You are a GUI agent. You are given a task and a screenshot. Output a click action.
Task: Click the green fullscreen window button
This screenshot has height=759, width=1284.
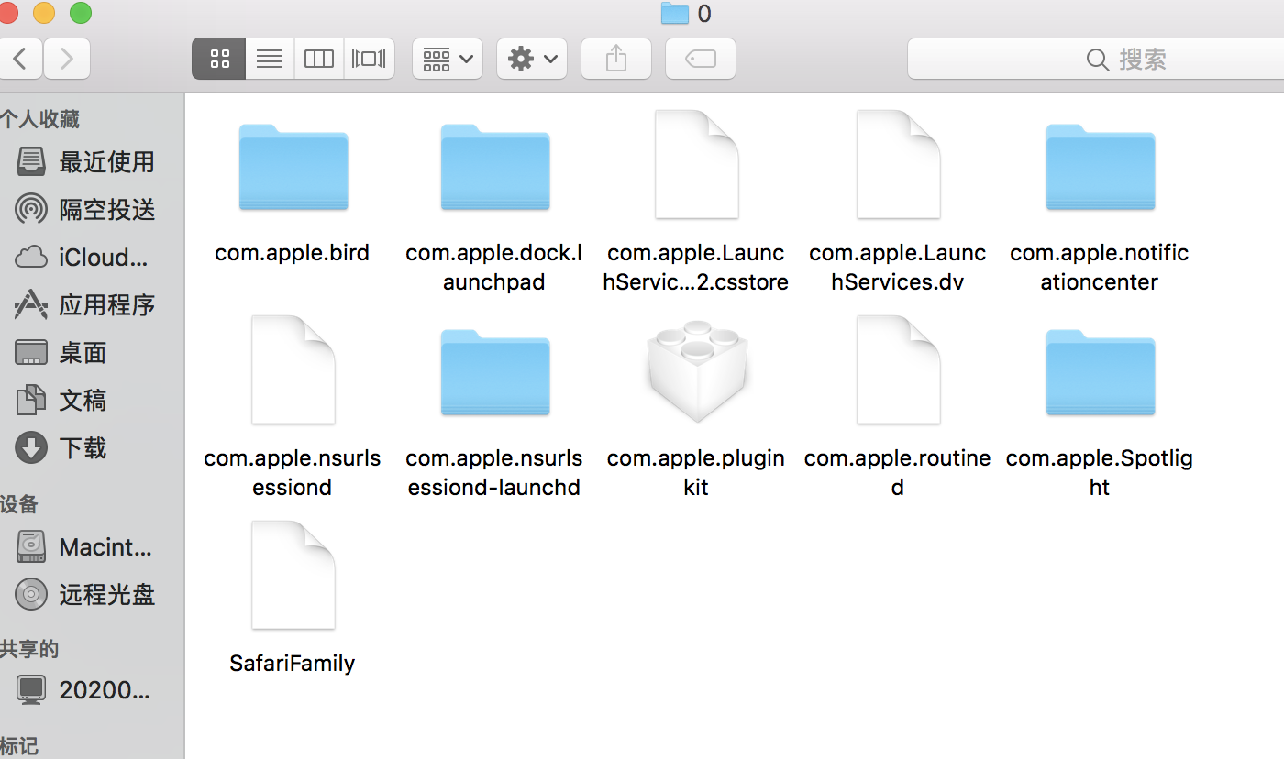(x=81, y=13)
